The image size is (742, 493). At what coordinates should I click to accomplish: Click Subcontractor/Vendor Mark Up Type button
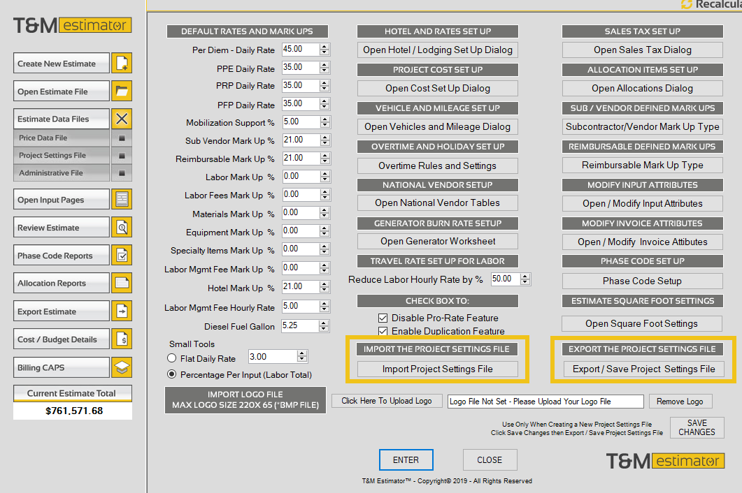tap(643, 126)
